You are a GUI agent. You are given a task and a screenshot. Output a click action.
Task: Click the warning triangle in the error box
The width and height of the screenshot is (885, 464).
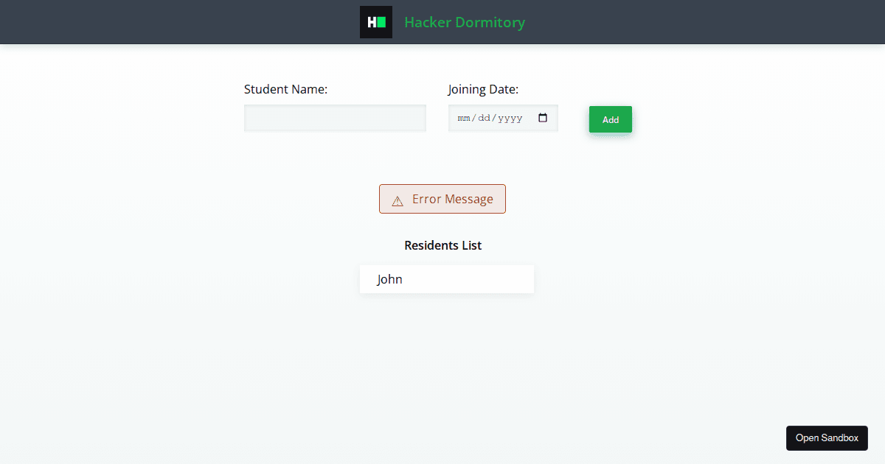click(x=398, y=199)
